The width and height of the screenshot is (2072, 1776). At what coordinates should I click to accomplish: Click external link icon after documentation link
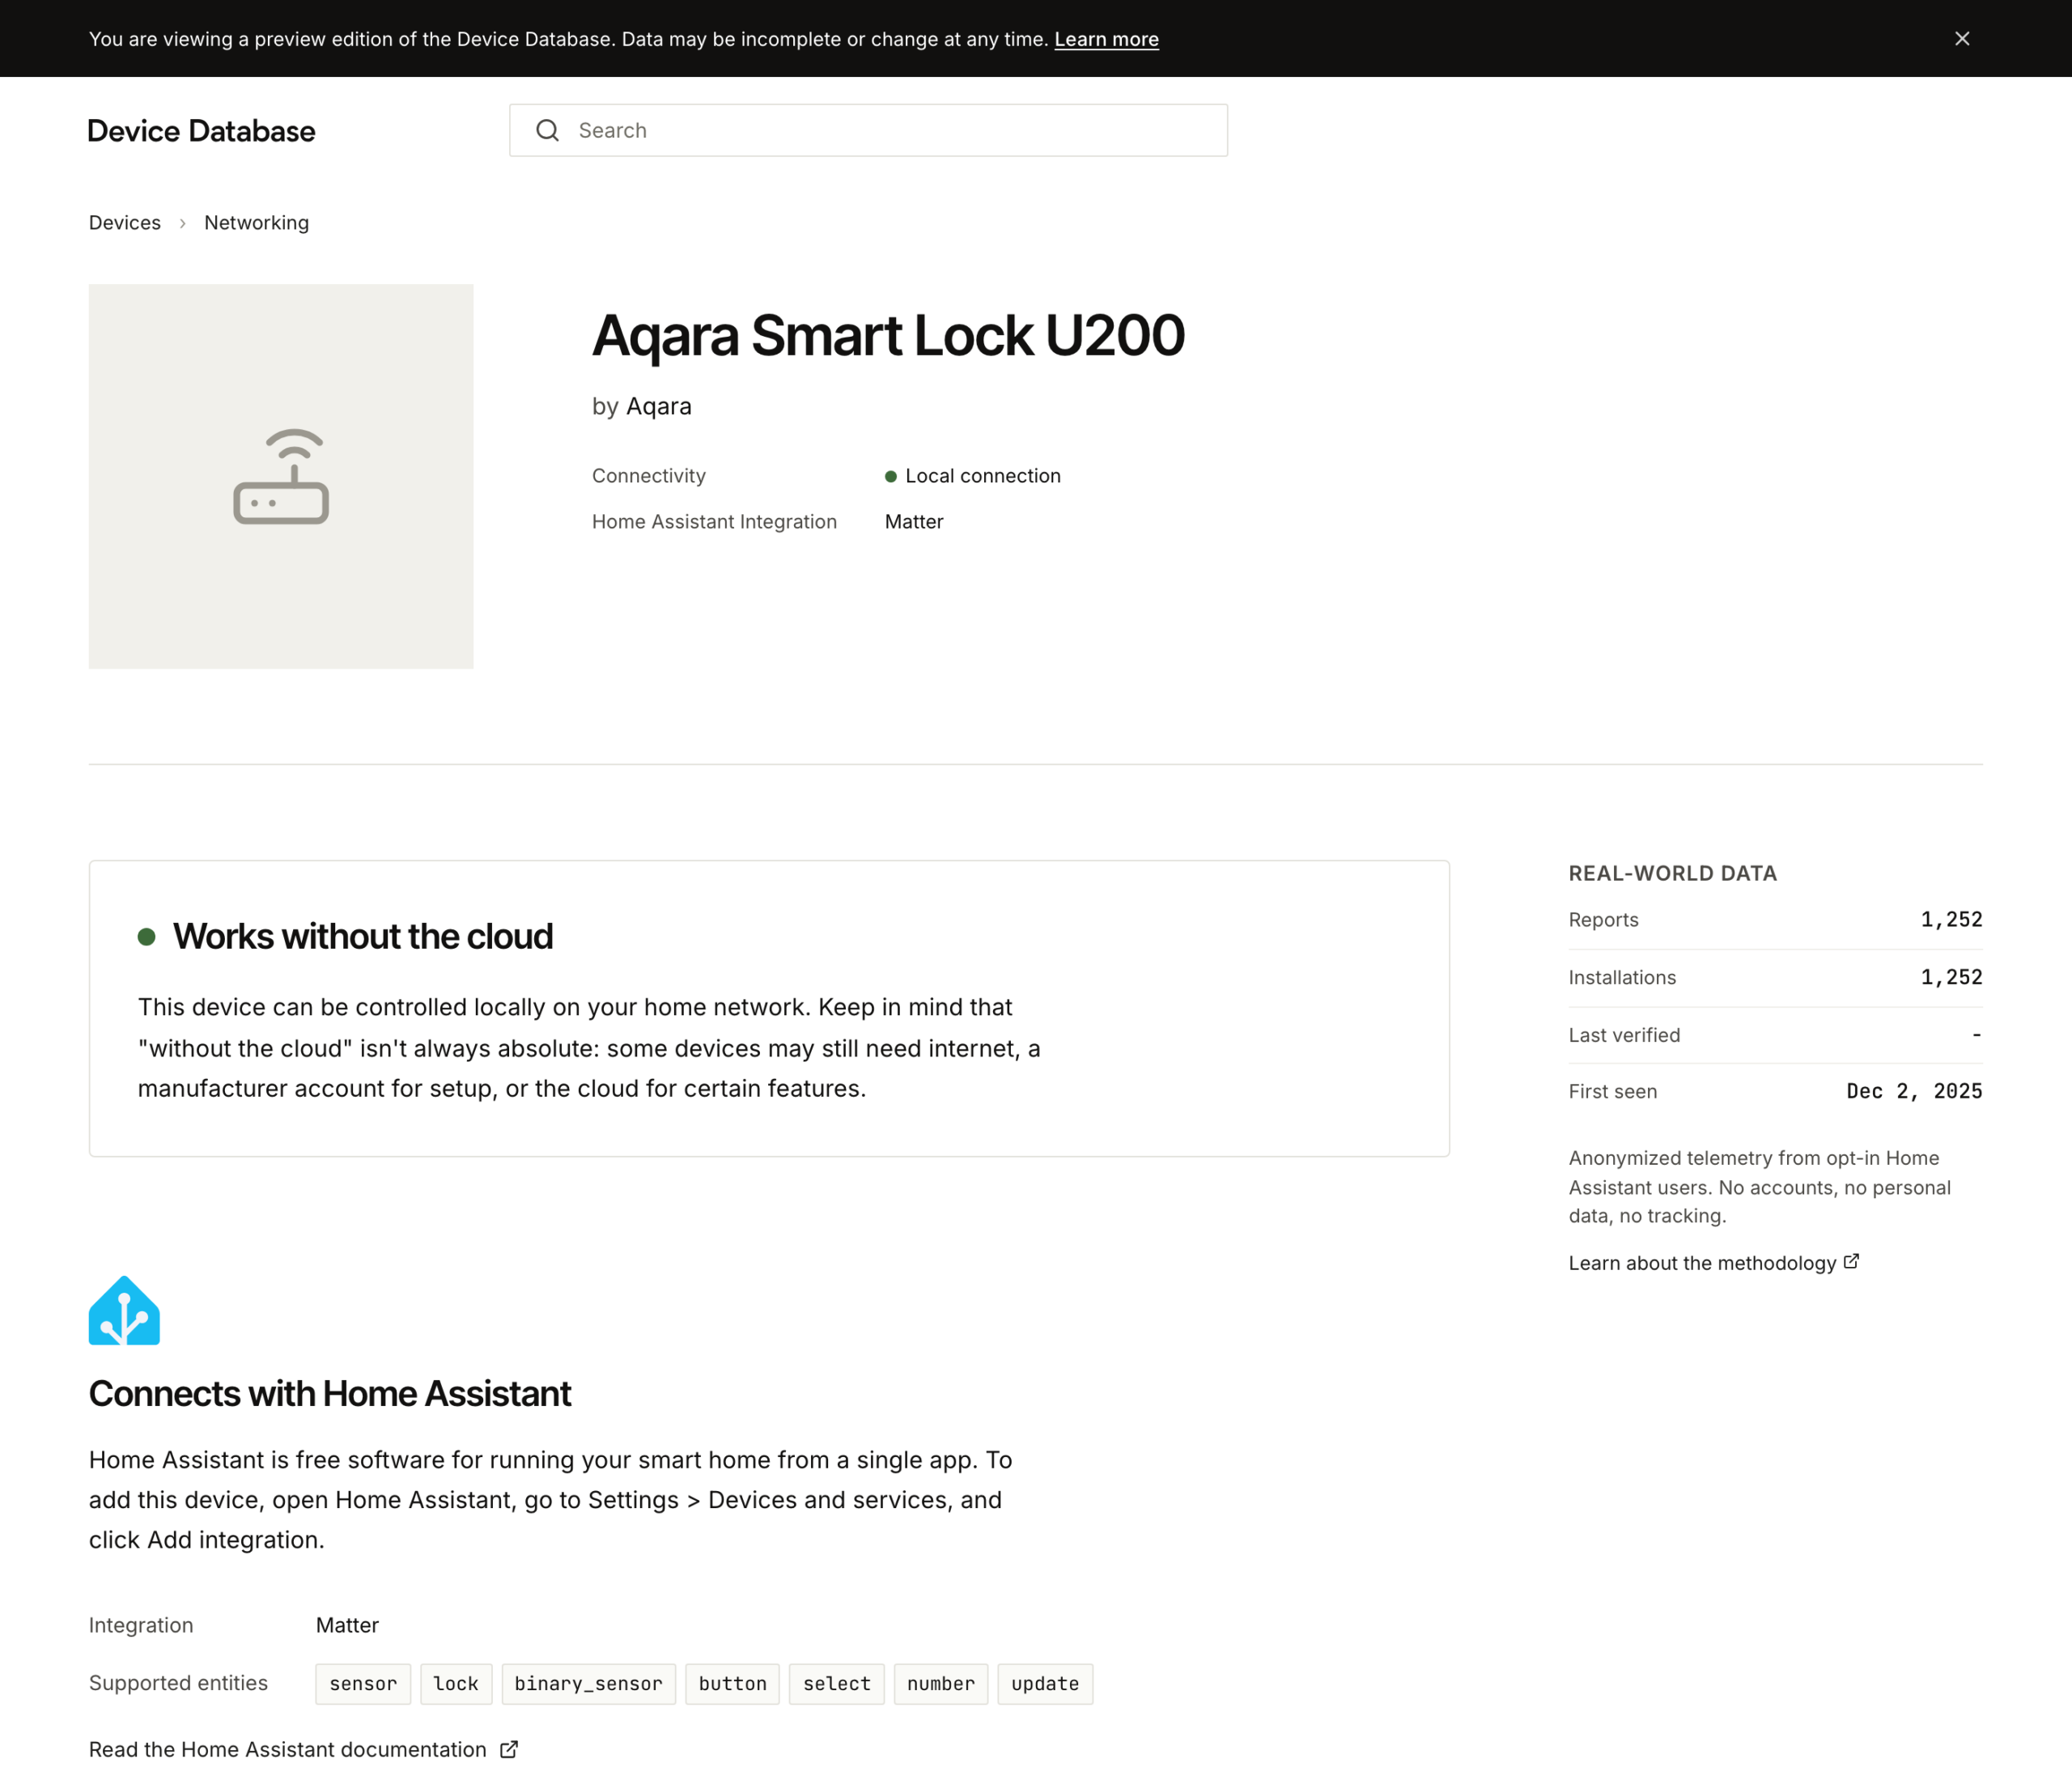(x=509, y=1749)
